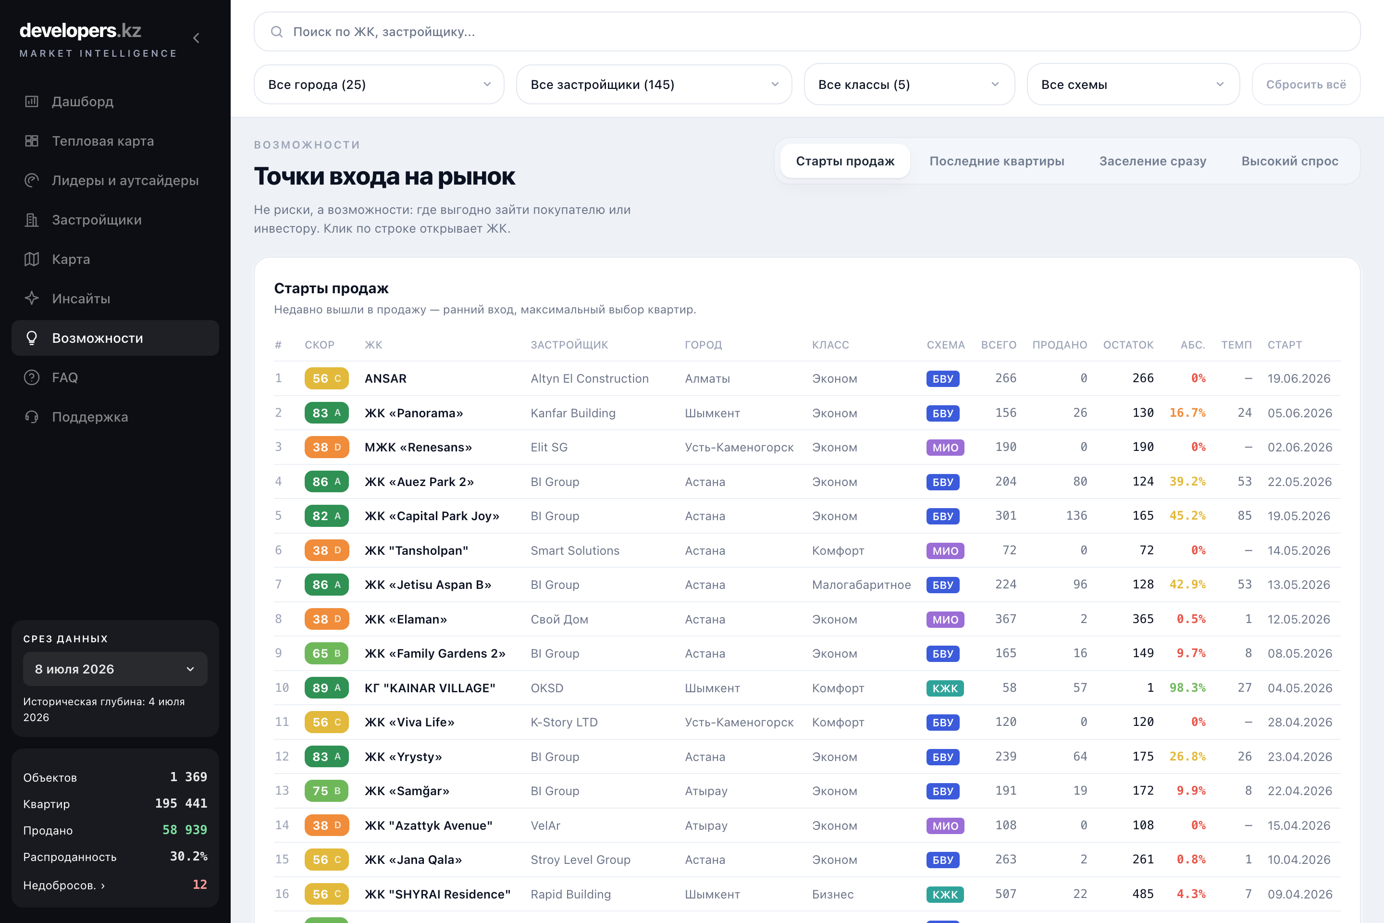This screenshot has width=1384, height=923.
Task: Click the Дашборд sidebar icon
Action: click(x=32, y=101)
